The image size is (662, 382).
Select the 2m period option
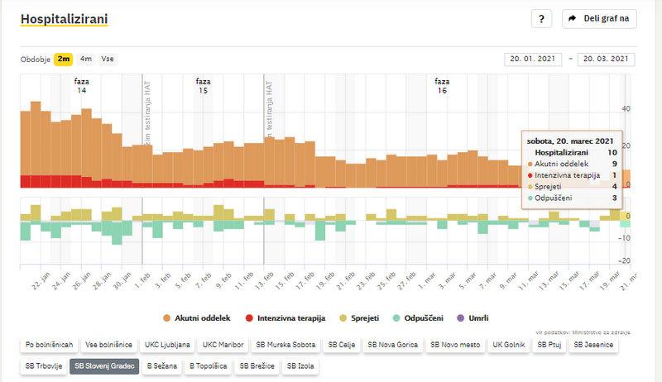64,59
